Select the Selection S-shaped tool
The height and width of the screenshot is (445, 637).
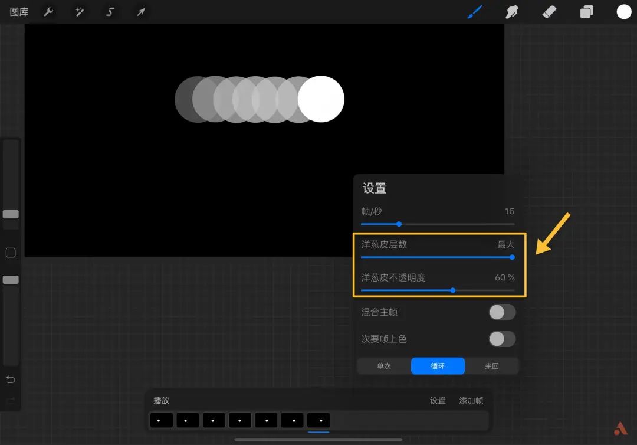[110, 12]
